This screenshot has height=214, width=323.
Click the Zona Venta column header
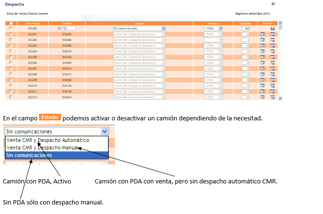[x=32, y=23]
